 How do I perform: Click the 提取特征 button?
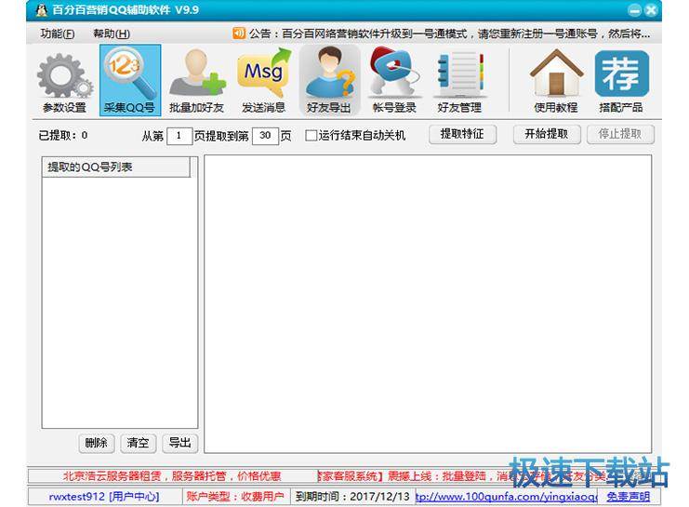463,134
